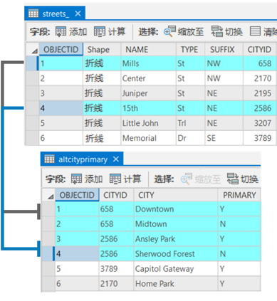Select the SUFFIX column header
The width and height of the screenshot is (277, 301).
click(x=224, y=49)
